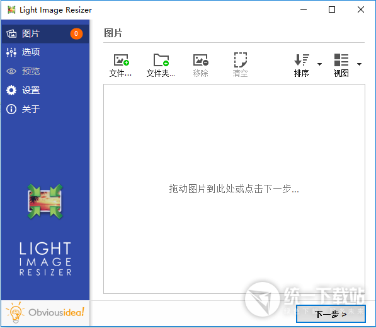Open the 选项 options section
Viewport: 376px width, 328px height.
45,52
